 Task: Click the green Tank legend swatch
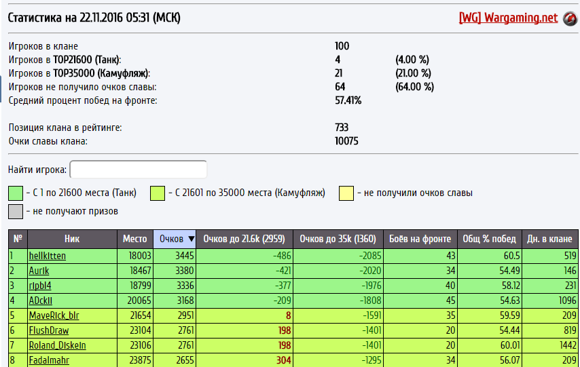[x=16, y=193]
